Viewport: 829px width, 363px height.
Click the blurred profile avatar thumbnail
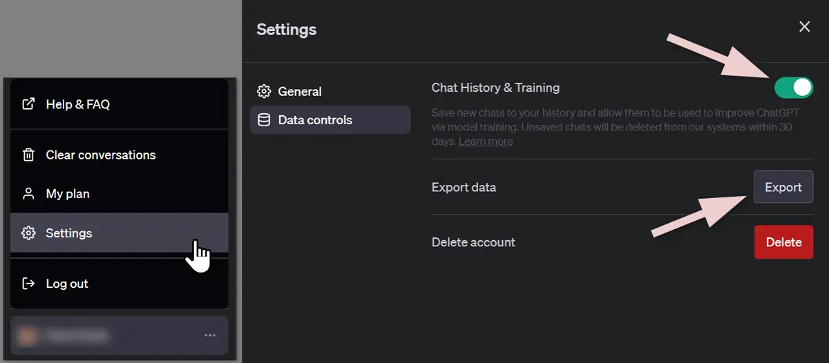click(28, 335)
